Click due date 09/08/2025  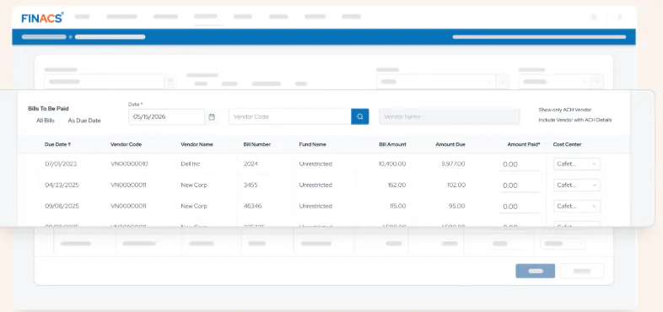point(62,207)
